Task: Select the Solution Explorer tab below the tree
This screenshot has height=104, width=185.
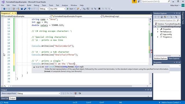Action: click(x=160, y=58)
